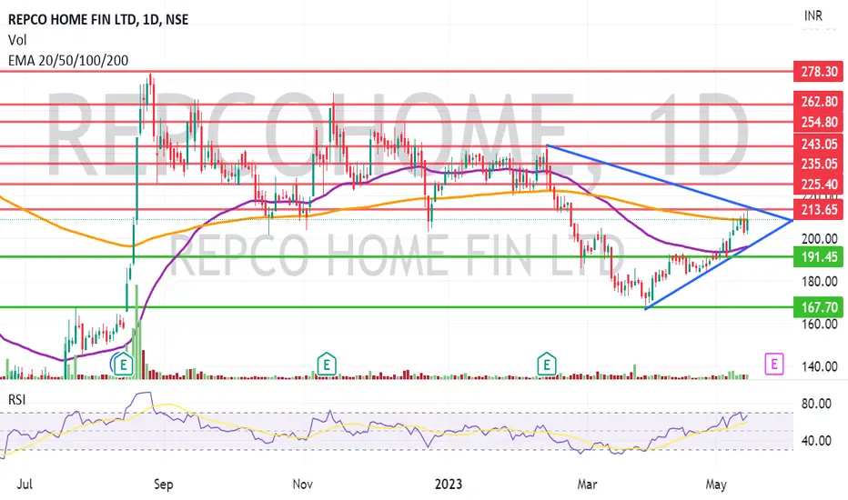Open the earnings marker near Nov

coord(326,365)
